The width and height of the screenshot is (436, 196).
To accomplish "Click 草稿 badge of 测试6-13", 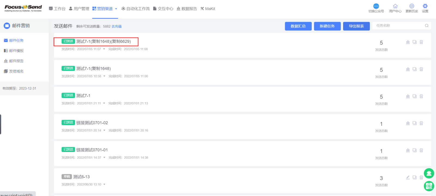I will tap(66, 176).
